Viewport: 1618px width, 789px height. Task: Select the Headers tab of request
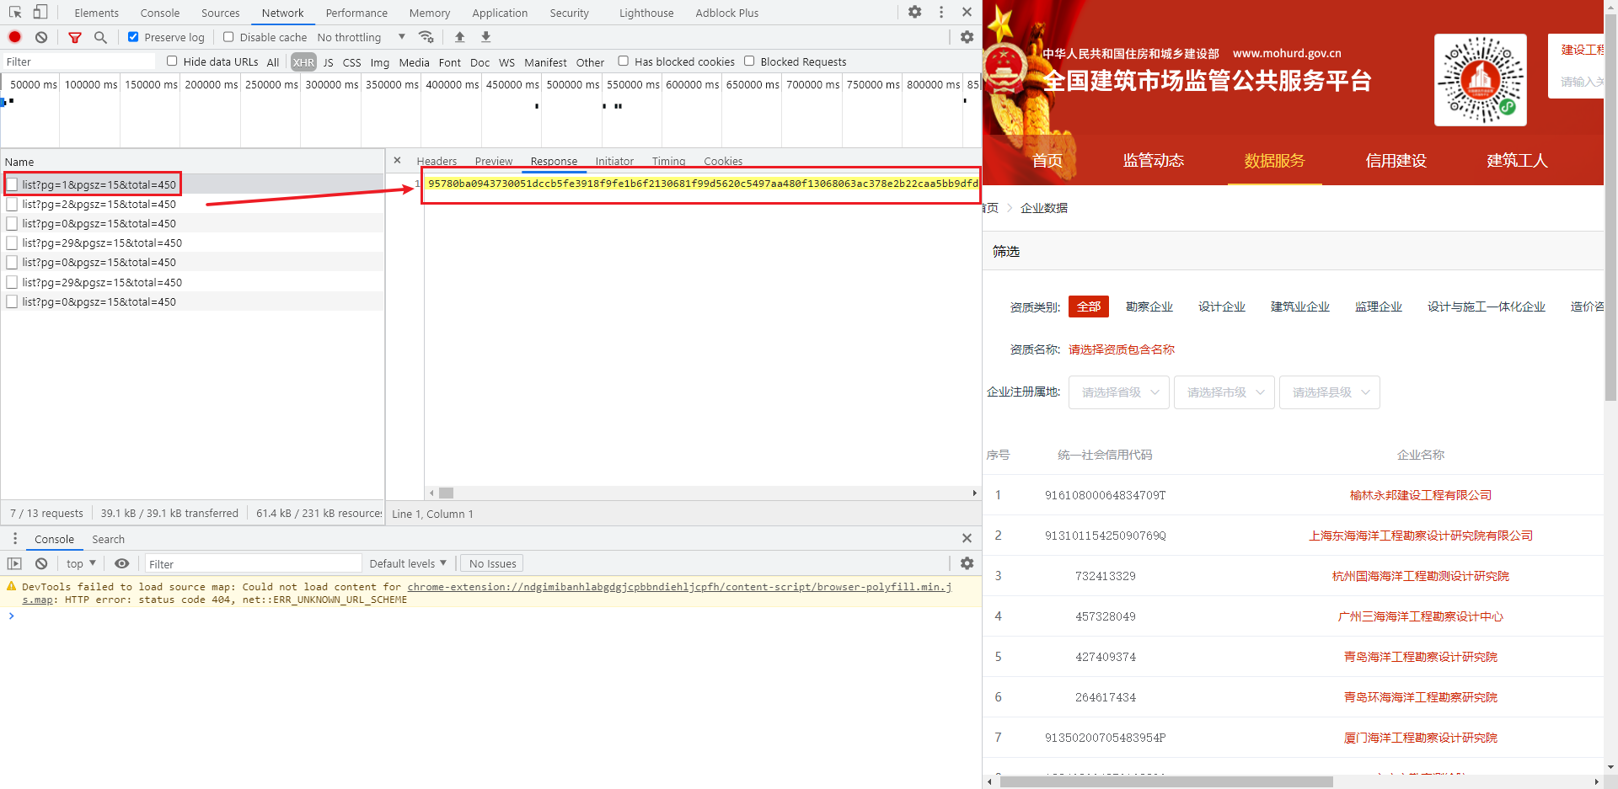[x=437, y=161]
